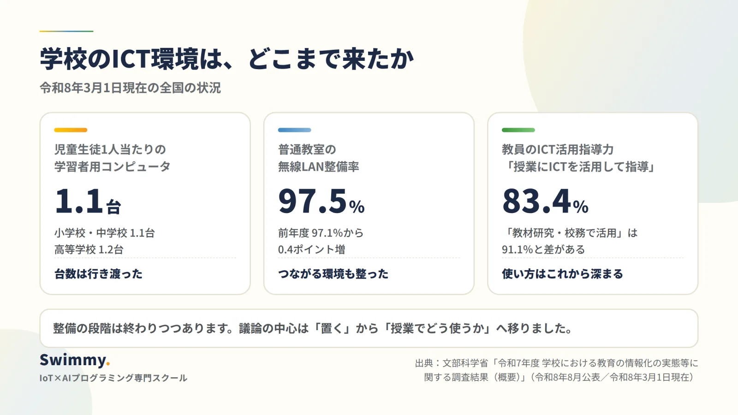The image size is (738, 415).
Task: Click the 台数は行き渡った conclusion text
Action: [98, 274]
